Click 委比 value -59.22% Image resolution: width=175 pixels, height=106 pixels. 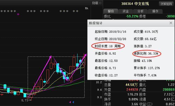pyautogui.click(x=132, y=16)
